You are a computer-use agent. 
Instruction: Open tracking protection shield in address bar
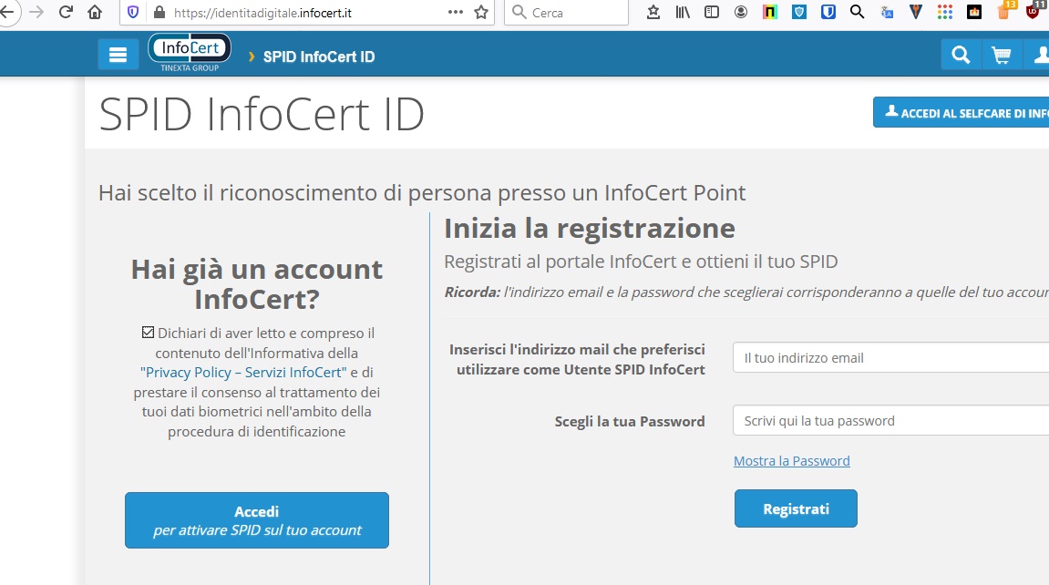pos(133,12)
